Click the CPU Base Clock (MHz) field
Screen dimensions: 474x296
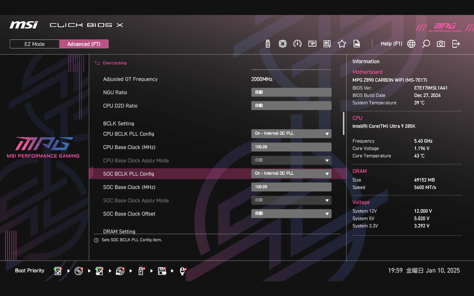click(x=291, y=147)
